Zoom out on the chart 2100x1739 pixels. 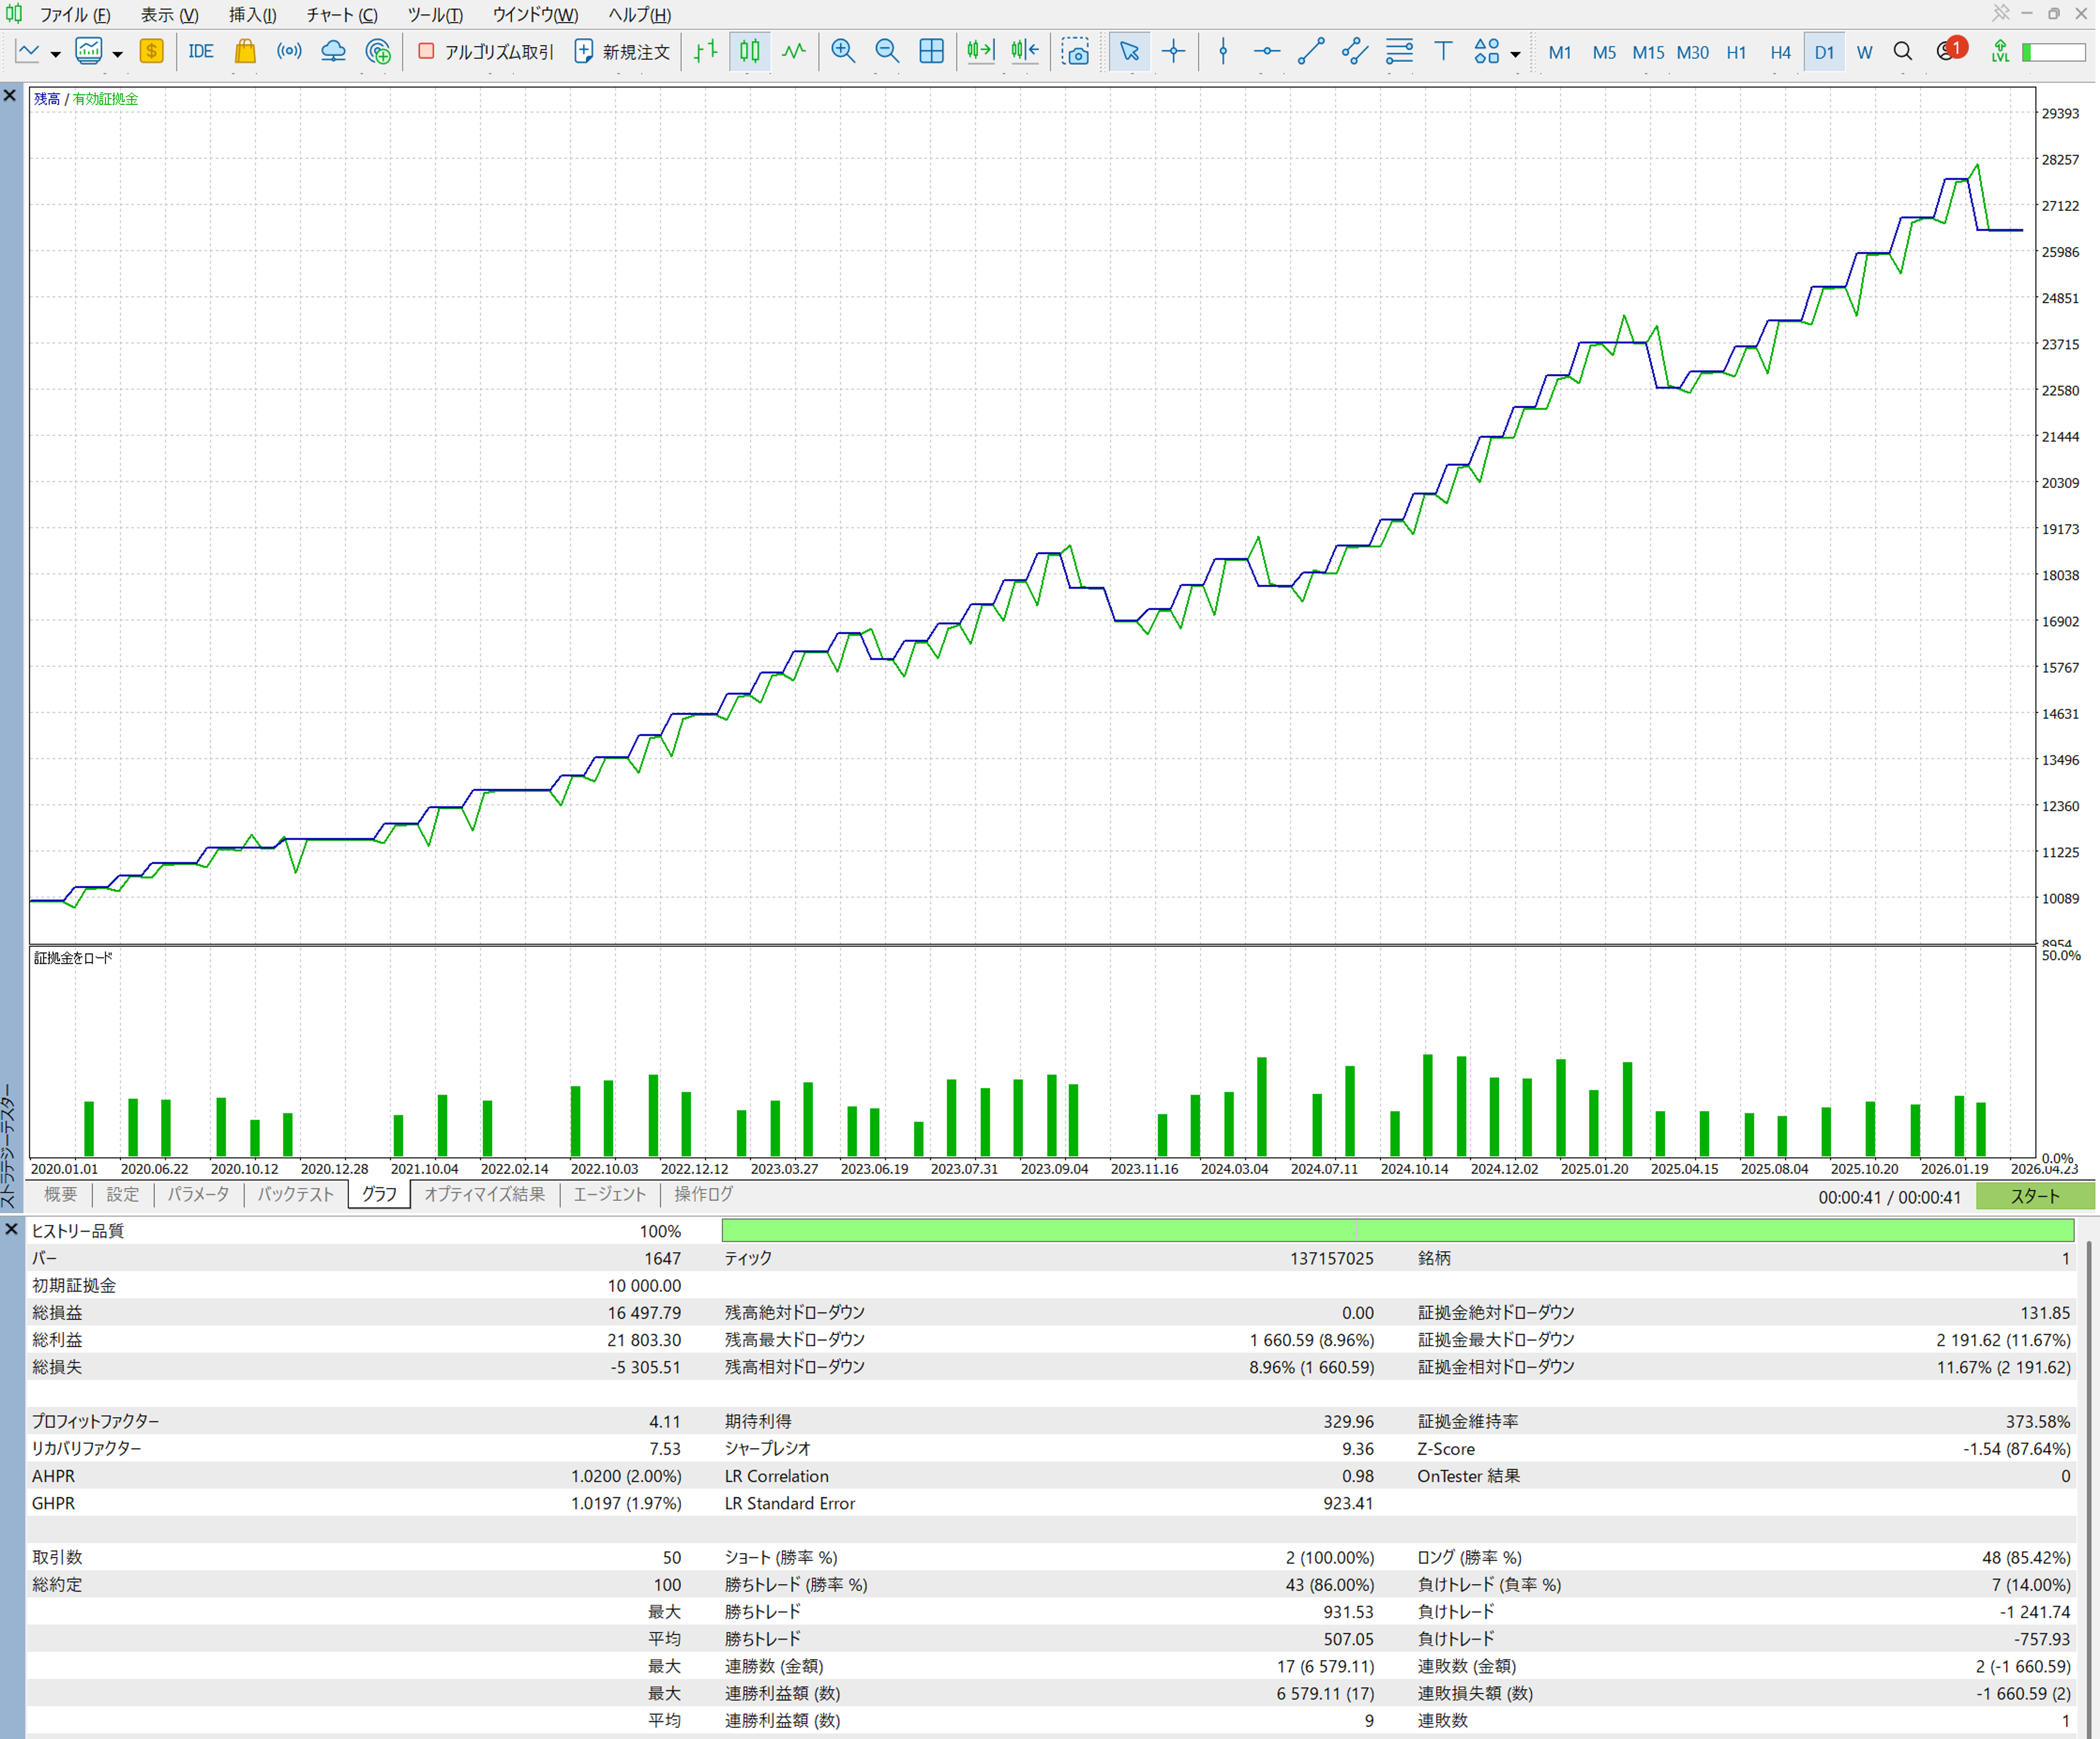click(x=887, y=51)
